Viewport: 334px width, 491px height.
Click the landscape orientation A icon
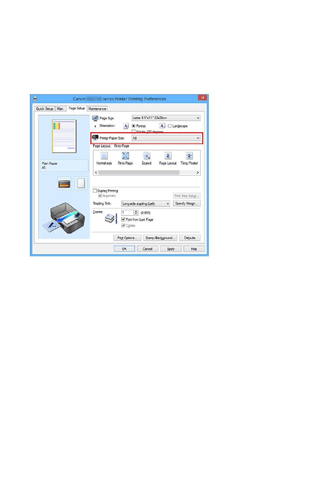click(162, 126)
